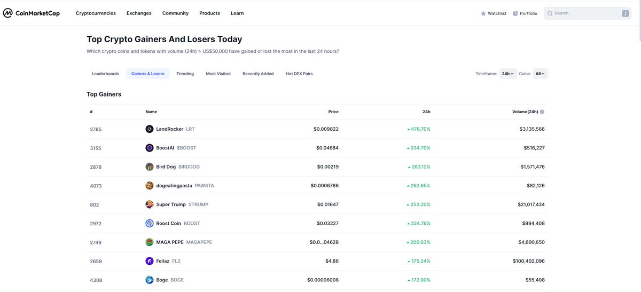Screen dimensions: 641x292
Task: Click the MAGA PEPE coin icon
Action: point(150,242)
